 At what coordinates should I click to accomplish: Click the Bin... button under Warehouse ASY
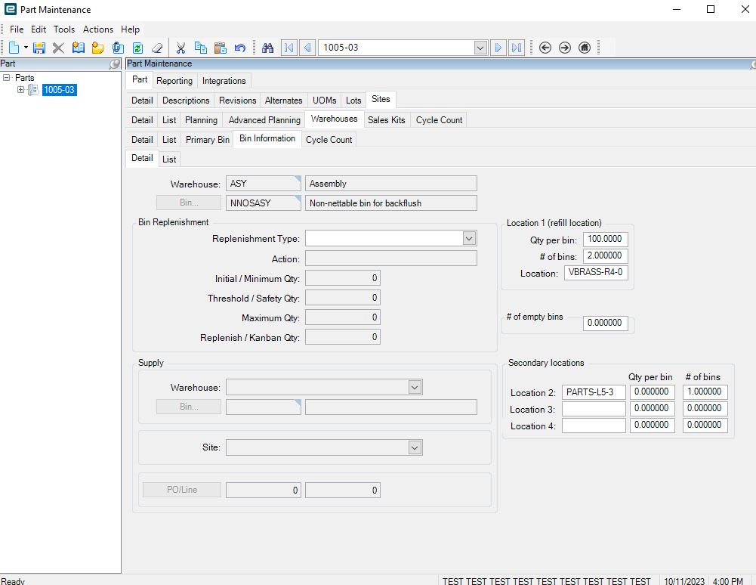(188, 203)
